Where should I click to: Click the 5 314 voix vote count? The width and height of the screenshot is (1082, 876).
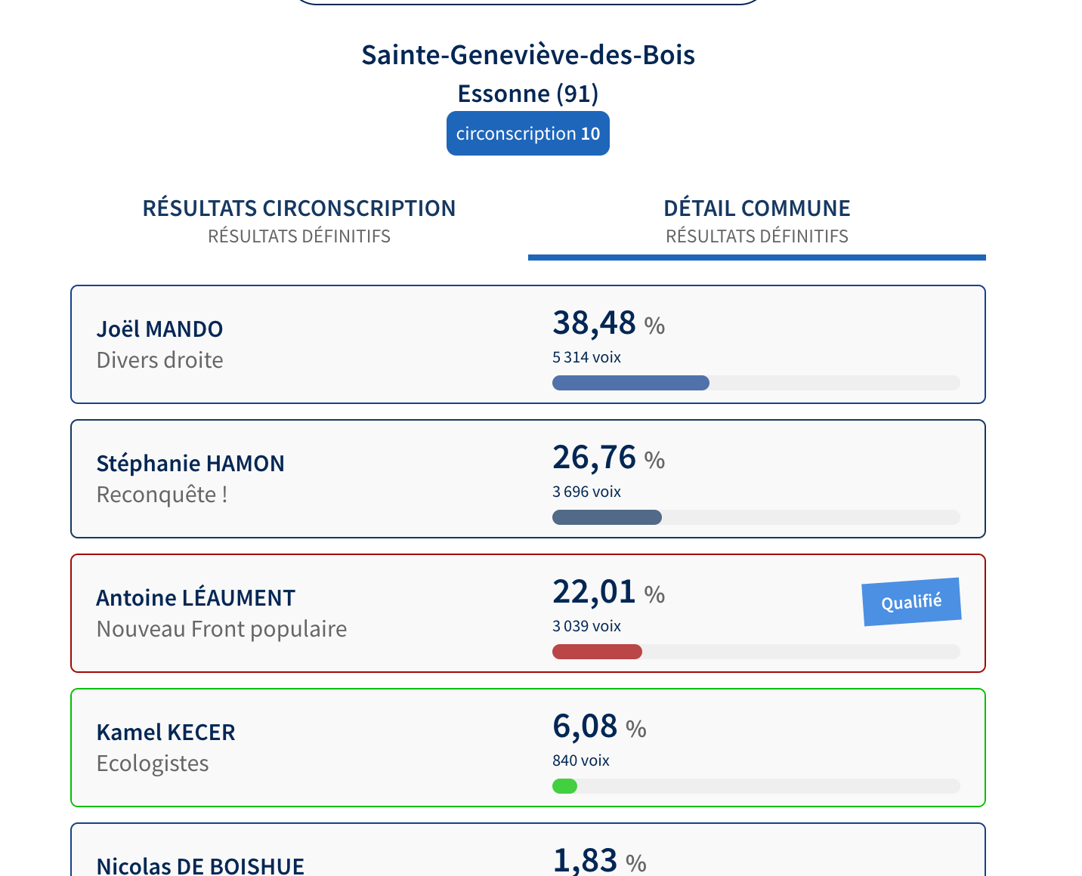pos(586,357)
